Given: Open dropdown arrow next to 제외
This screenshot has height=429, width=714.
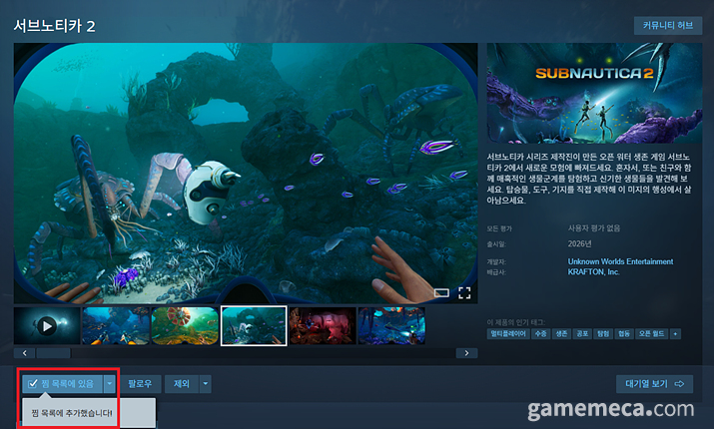Looking at the screenshot, I should (205, 383).
